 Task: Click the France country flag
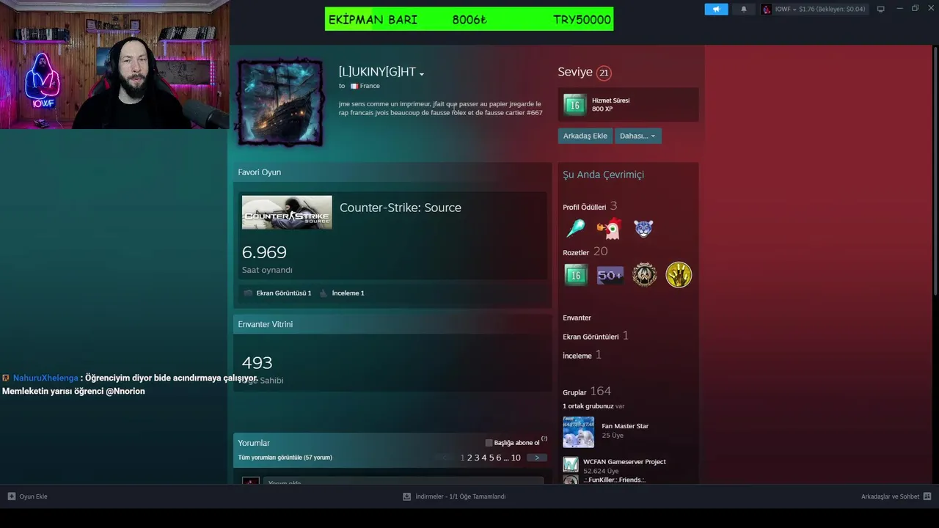[354, 86]
